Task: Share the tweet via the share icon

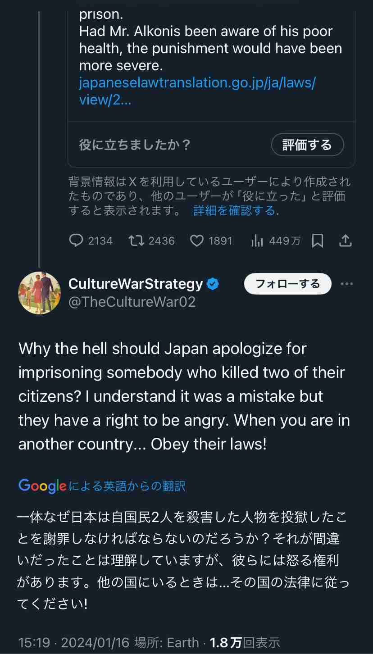Action: point(346,241)
